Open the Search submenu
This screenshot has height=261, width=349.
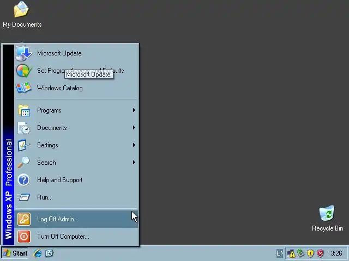76,163
